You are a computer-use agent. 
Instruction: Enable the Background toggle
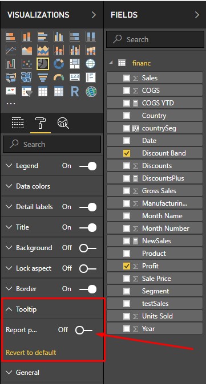[88, 248]
